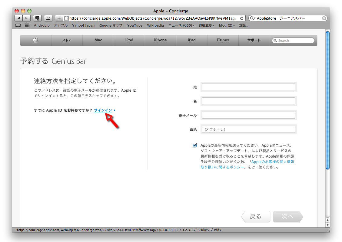Go back with the Safari back arrow

click(x=19, y=18)
